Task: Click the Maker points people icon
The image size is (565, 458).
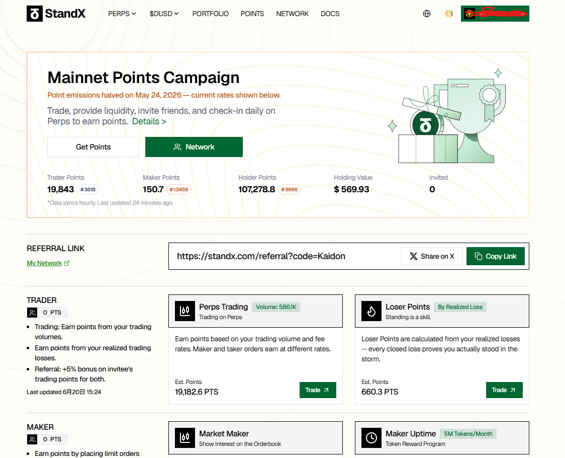Action: (x=33, y=439)
